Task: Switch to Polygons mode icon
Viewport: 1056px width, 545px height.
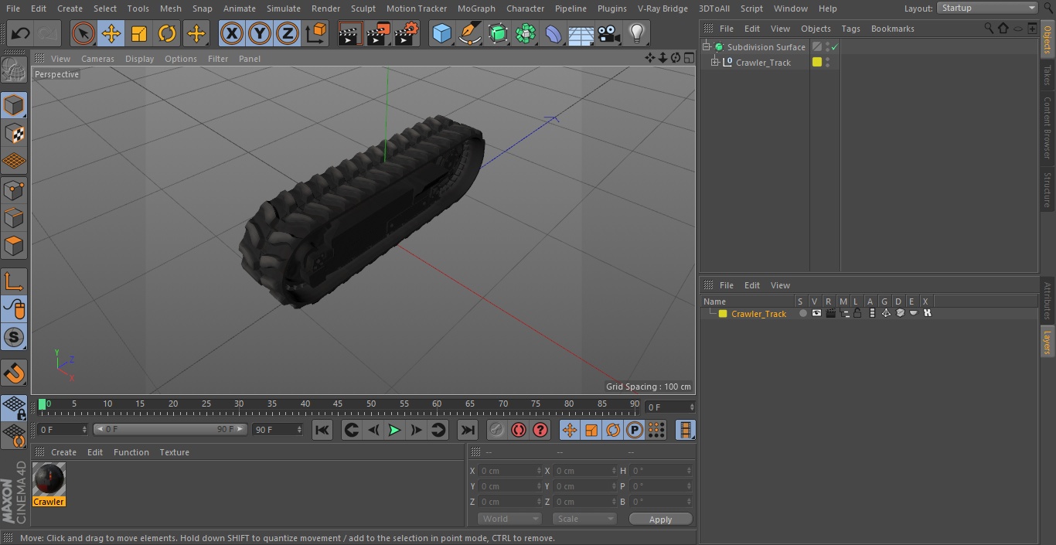Action: coord(14,246)
